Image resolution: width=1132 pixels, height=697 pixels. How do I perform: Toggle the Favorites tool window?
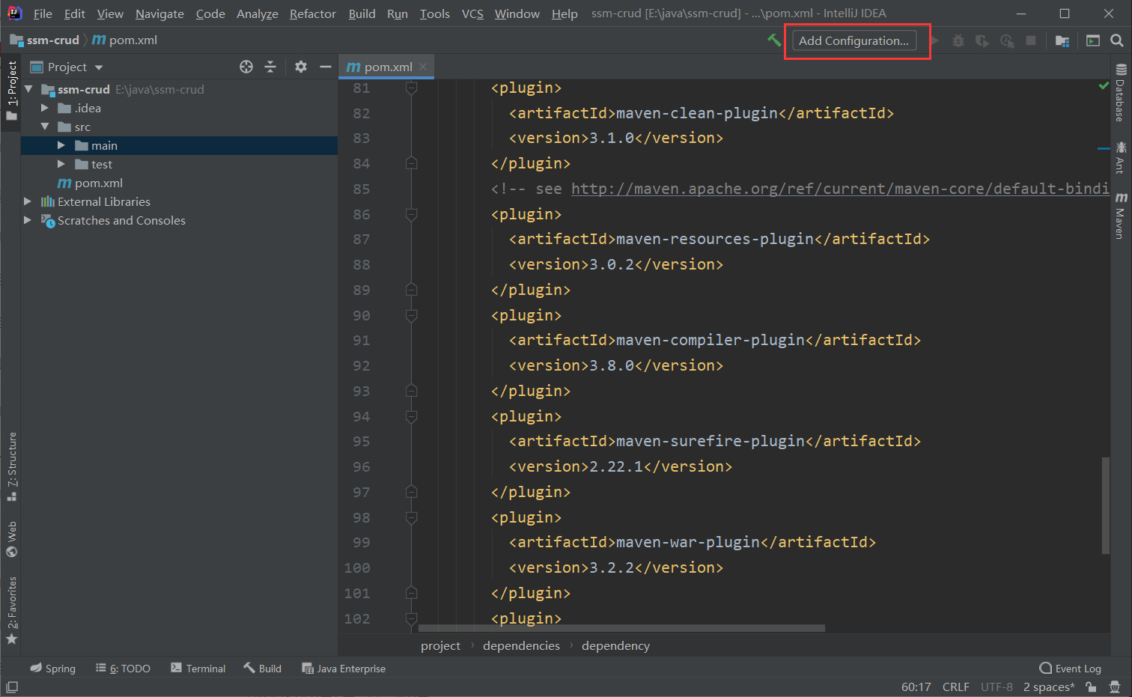point(11,610)
